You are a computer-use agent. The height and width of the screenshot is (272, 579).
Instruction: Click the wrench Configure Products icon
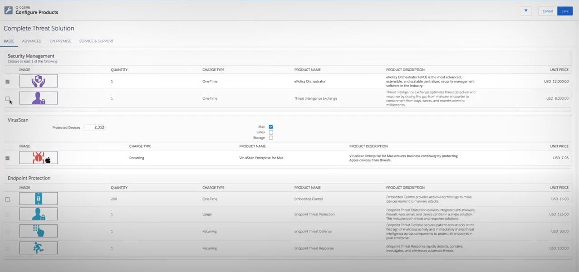coord(8,10)
